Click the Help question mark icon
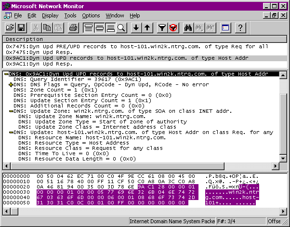 coord(240,27)
